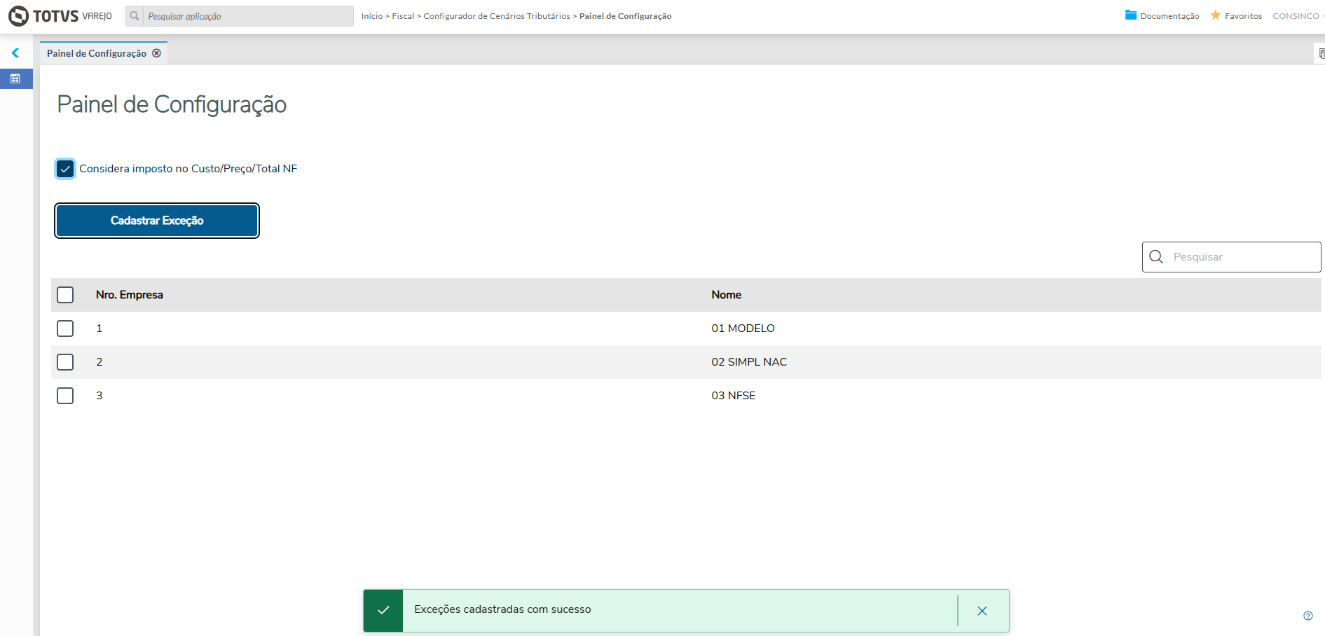Image resolution: width=1325 pixels, height=636 pixels.
Task: Click the 02 SIMPL NAC name cell
Action: [749, 362]
